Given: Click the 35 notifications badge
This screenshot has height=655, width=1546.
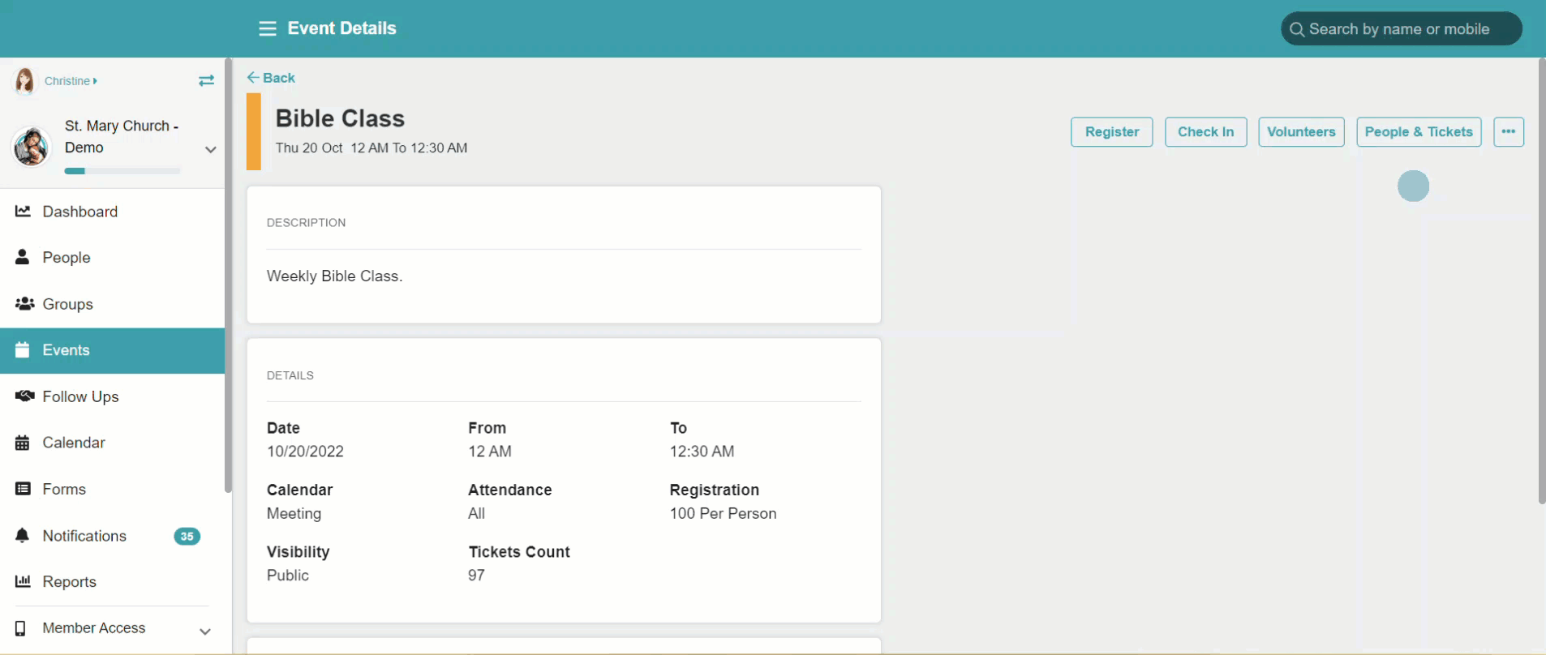Looking at the screenshot, I should [187, 536].
